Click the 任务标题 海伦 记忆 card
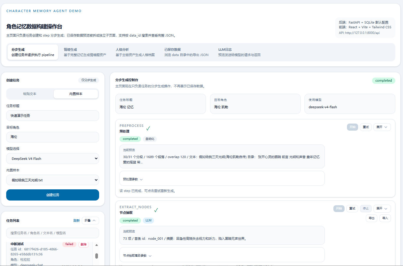403x266 pixels. tap(160, 104)
